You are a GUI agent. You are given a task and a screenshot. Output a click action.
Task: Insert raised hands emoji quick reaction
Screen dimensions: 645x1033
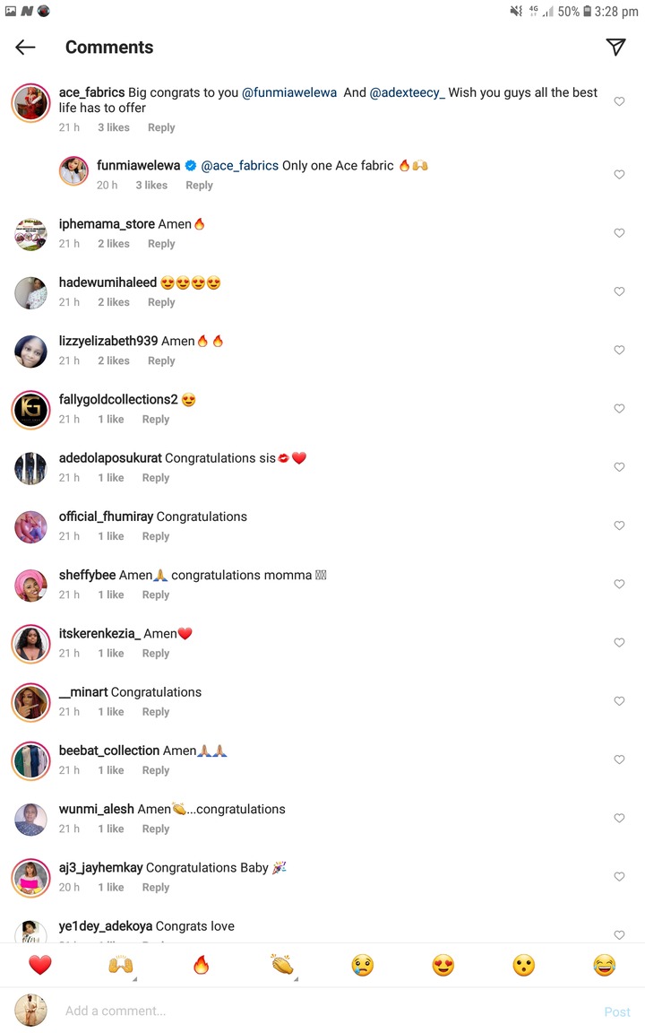121,965
